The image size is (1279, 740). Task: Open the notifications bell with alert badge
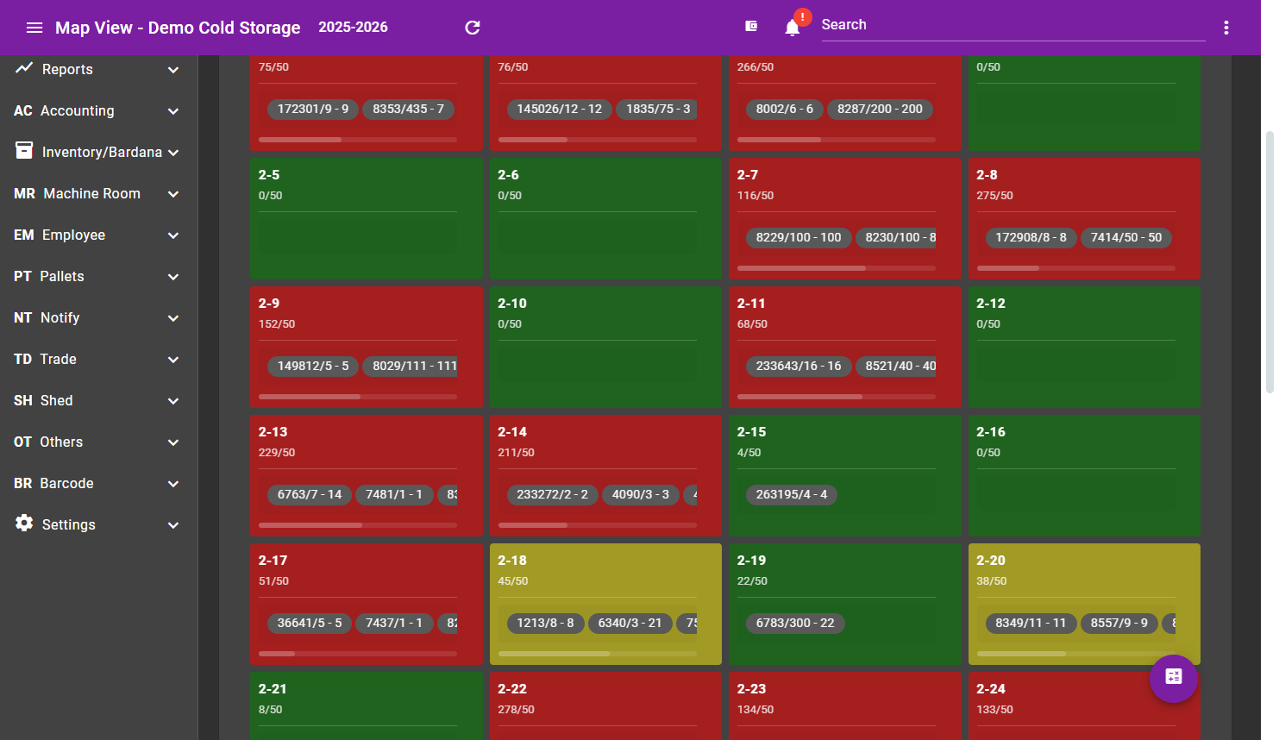click(792, 27)
